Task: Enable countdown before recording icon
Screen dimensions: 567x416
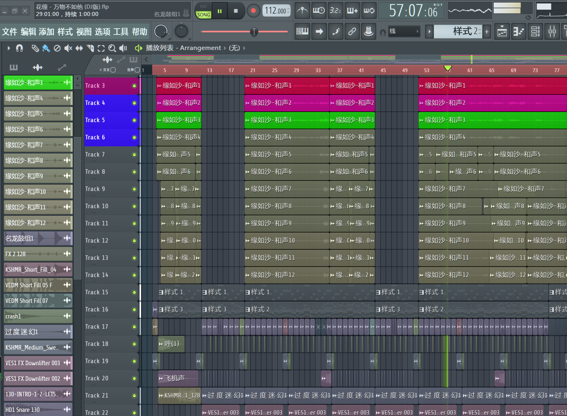Action: point(335,11)
